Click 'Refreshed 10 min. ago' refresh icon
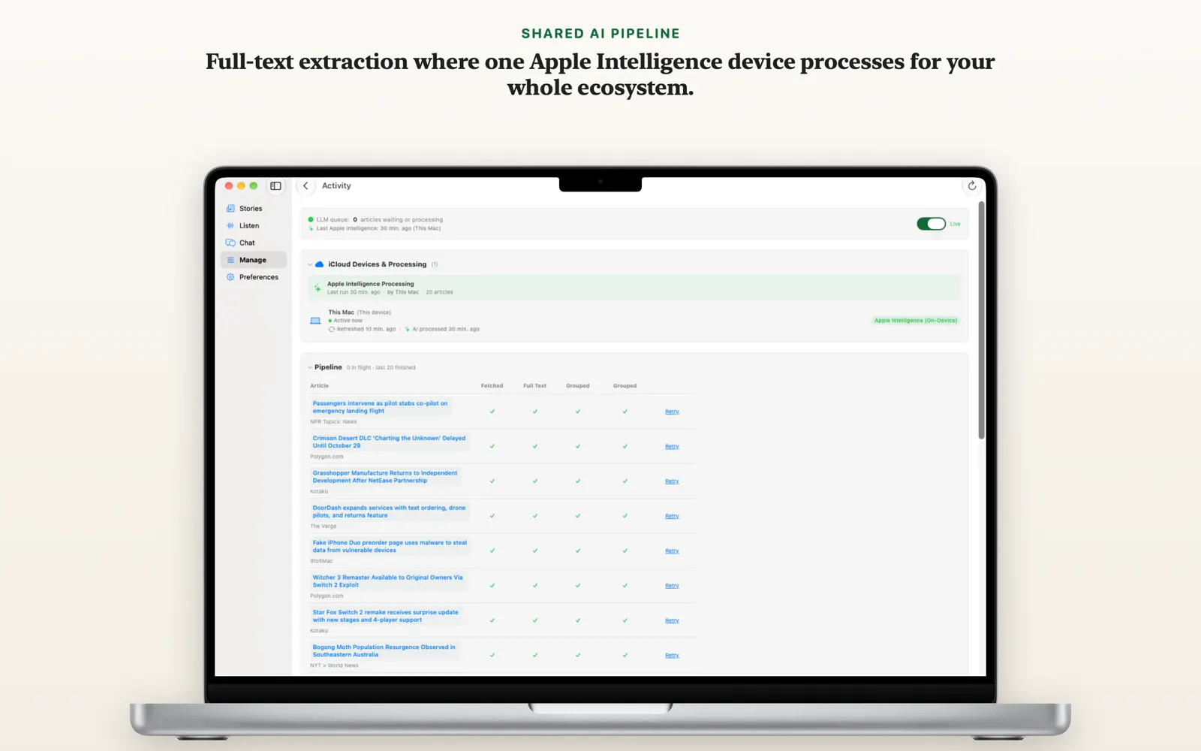The height and width of the screenshot is (751, 1201). click(x=332, y=329)
